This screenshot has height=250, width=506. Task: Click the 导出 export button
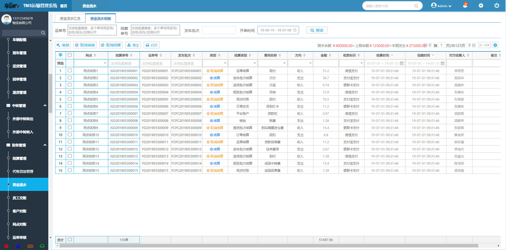point(133,45)
